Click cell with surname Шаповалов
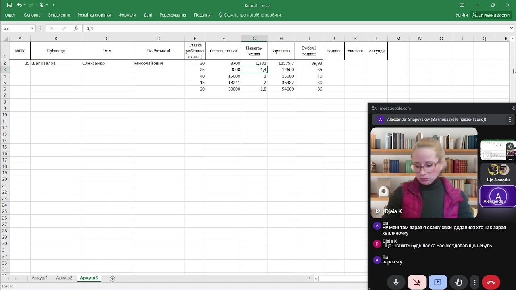The image size is (516, 290). (56, 63)
